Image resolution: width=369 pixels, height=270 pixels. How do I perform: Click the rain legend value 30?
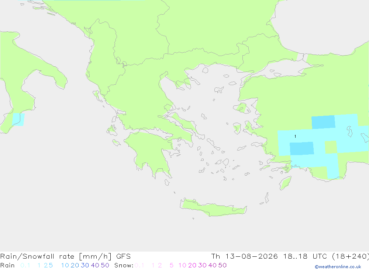point(85,265)
